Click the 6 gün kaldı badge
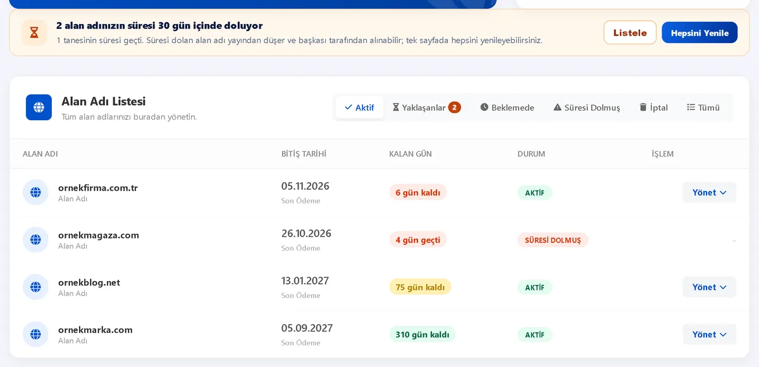The image size is (759, 367). point(418,192)
